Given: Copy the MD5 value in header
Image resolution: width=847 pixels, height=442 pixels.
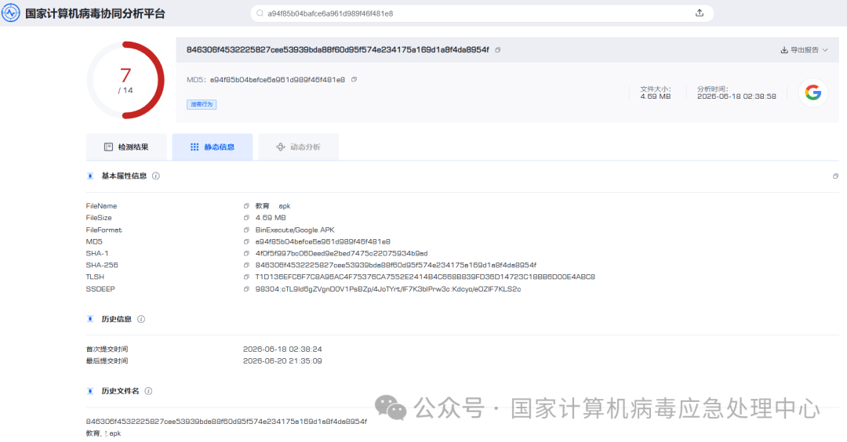Looking at the screenshot, I should tap(354, 79).
